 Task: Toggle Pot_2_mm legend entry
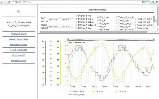(120, 91)
